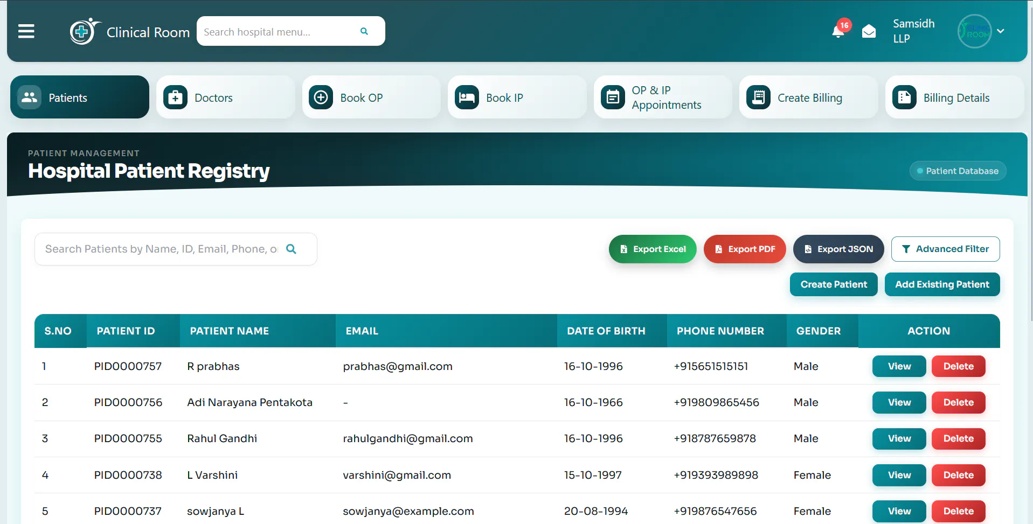Viewport: 1033px width, 524px height.
Task: Export patient list as JSON
Action: tap(838, 249)
